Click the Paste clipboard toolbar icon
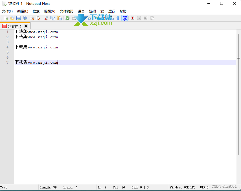The width and height of the screenshot is (241, 191). click(x=59, y=18)
